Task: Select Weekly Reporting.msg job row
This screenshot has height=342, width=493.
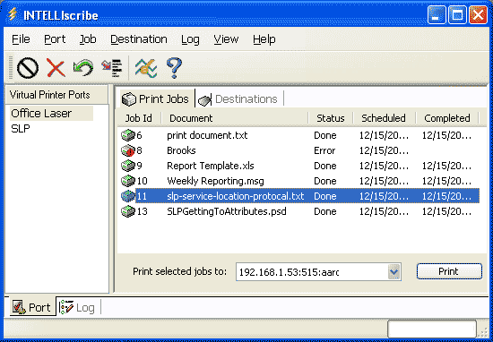Action: 300,181
